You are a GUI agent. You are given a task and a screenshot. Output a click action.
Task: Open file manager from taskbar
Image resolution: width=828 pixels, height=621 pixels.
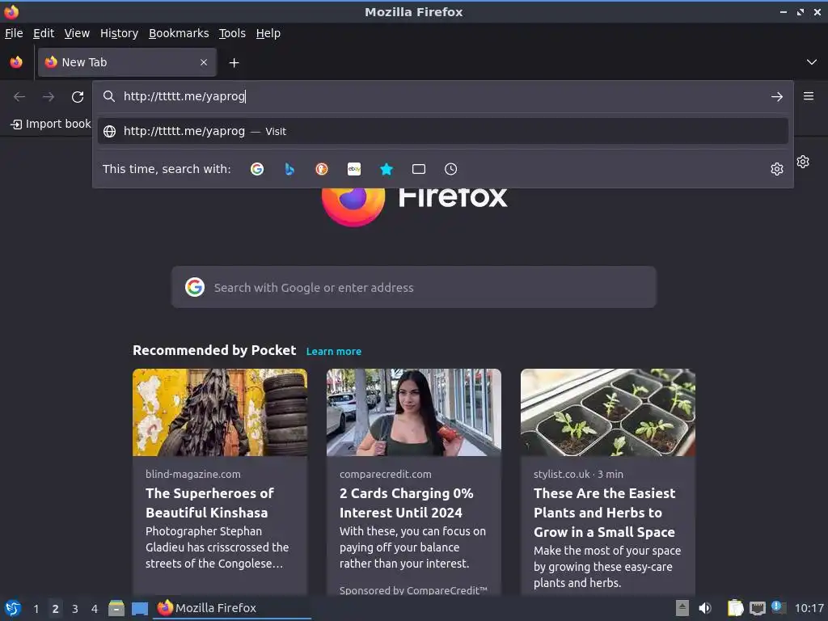[116, 608]
